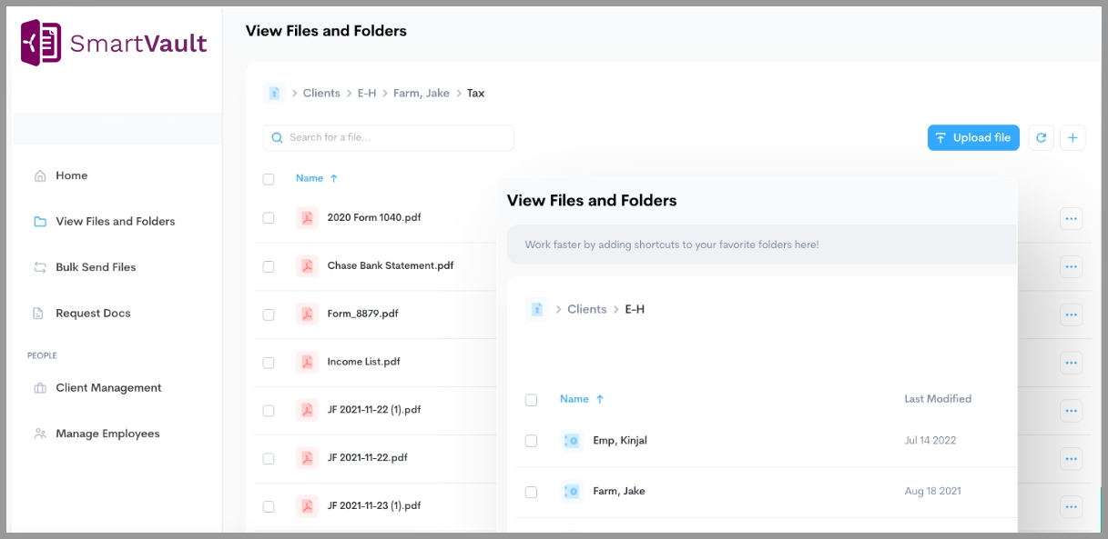Screen dimensions: 1108x539
Task: Tick the checkbox beside Income List.pdf
Action: [x=269, y=363]
